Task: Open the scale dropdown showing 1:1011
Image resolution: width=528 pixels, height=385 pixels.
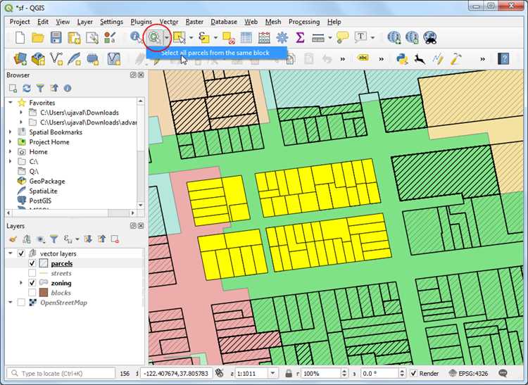Action: pos(272,373)
